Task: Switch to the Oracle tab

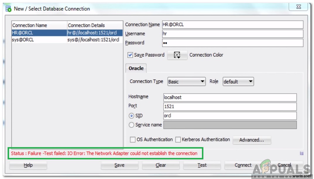Action: click(x=136, y=68)
